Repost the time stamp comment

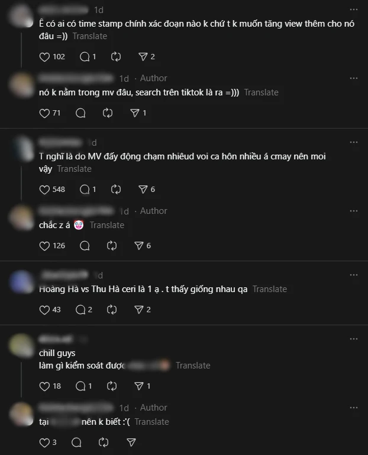(116, 57)
